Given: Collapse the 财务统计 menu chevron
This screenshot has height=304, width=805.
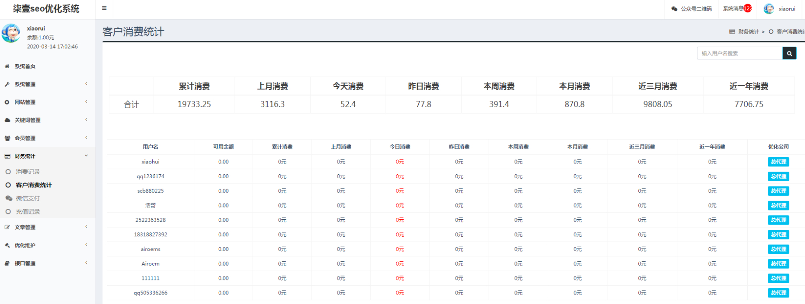Looking at the screenshot, I should tap(86, 155).
